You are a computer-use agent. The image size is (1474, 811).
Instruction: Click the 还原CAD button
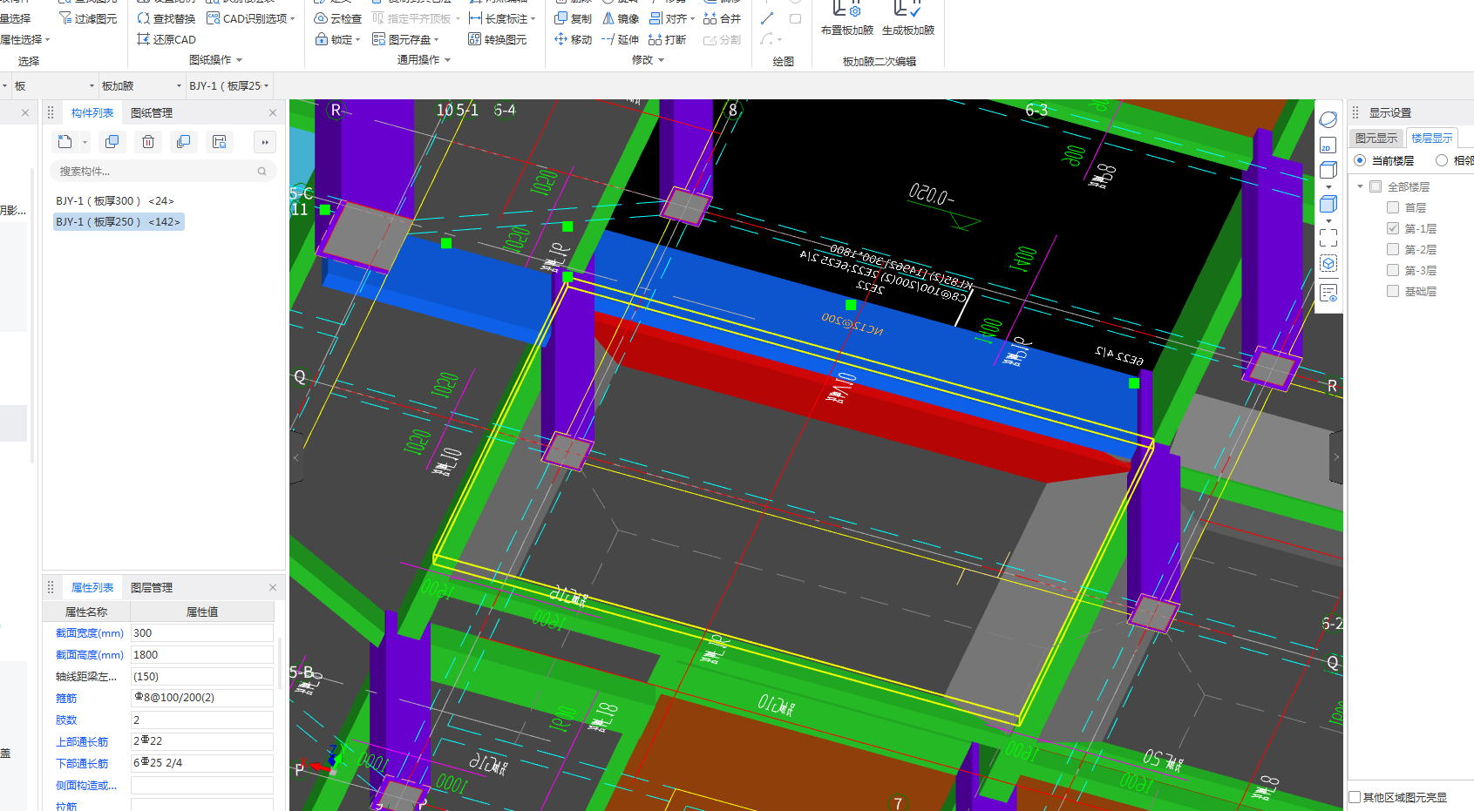tap(166, 39)
